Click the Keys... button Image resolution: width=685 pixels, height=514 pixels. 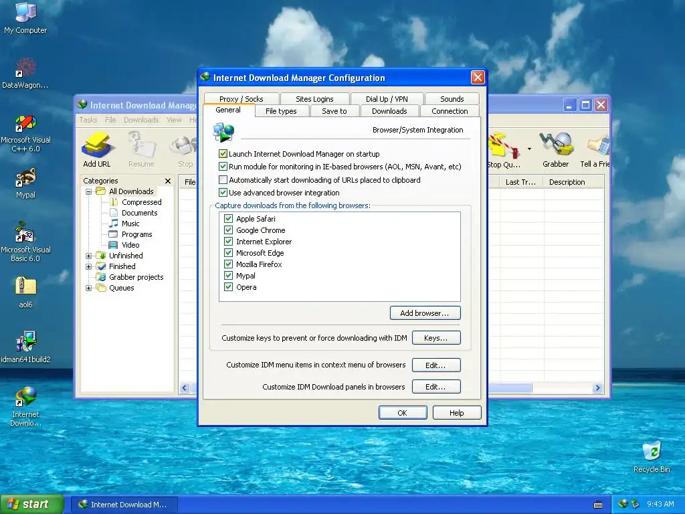[436, 338]
